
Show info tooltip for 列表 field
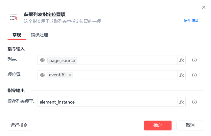(194, 60)
